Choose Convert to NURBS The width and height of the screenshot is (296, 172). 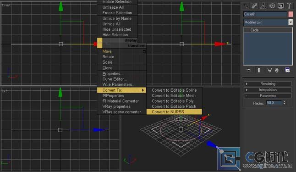tap(174, 112)
